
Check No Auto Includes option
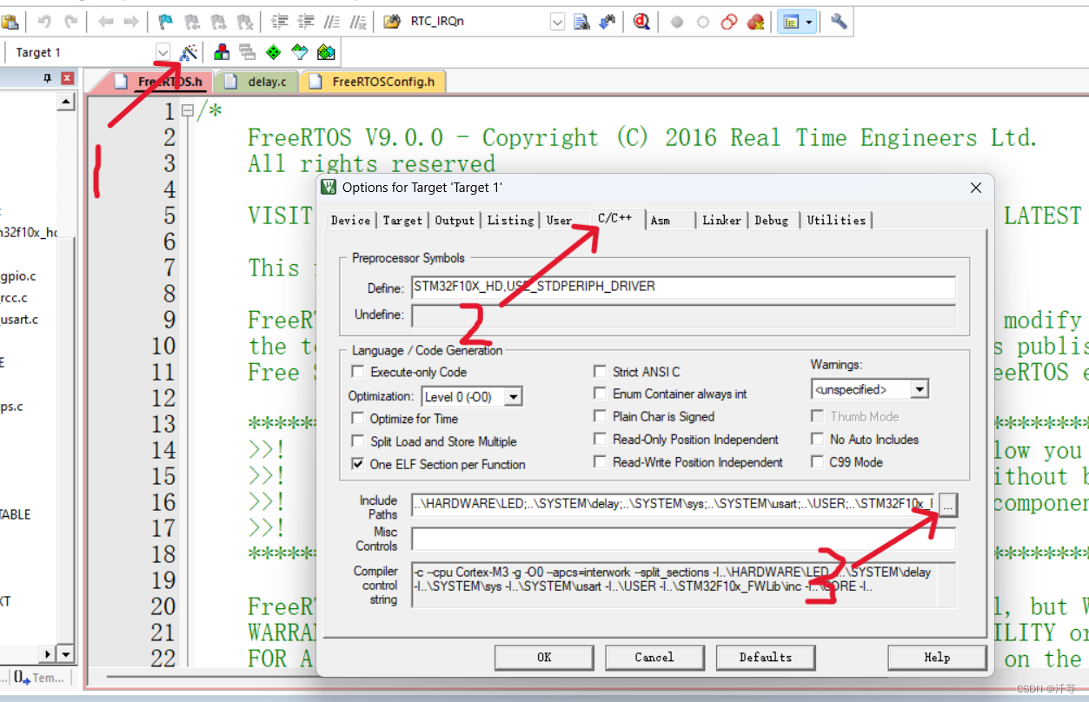tap(817, 439)
